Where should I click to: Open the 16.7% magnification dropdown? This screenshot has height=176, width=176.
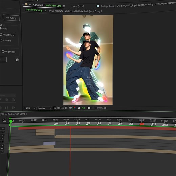30,108
